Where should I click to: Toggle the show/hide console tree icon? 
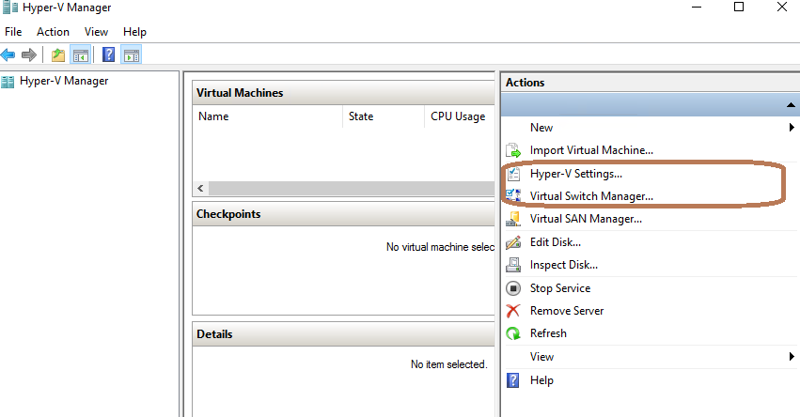point(81,55)
